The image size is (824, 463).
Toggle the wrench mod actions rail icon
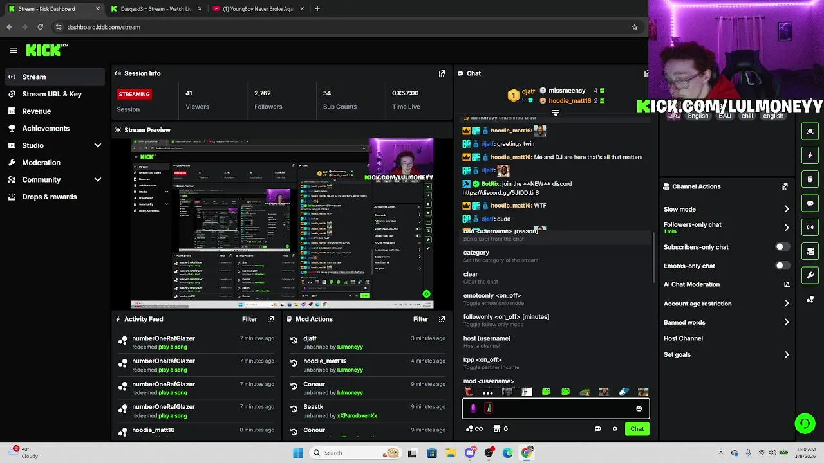[x=810, y=275]
